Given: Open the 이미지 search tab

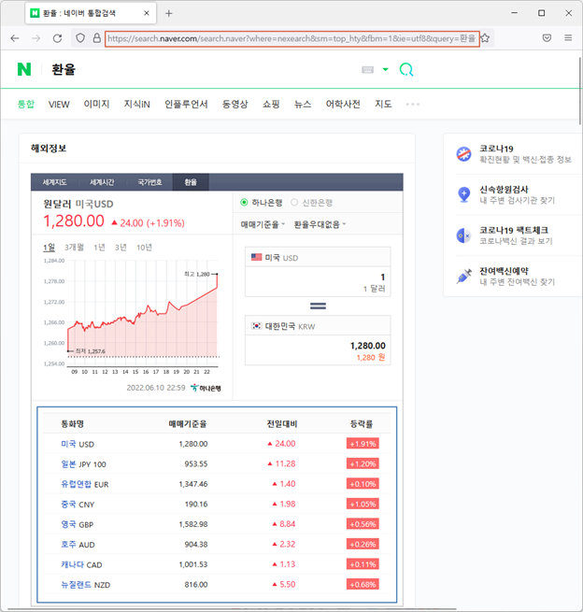Looking at the screenshot, I should (x=96, y=105).
